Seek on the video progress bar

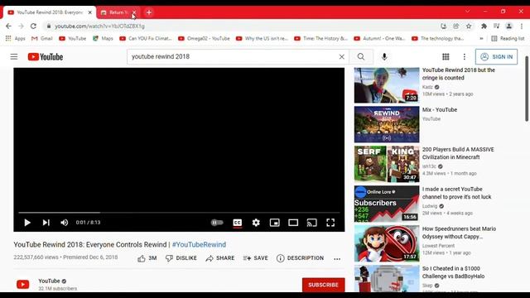coord(179,213)
